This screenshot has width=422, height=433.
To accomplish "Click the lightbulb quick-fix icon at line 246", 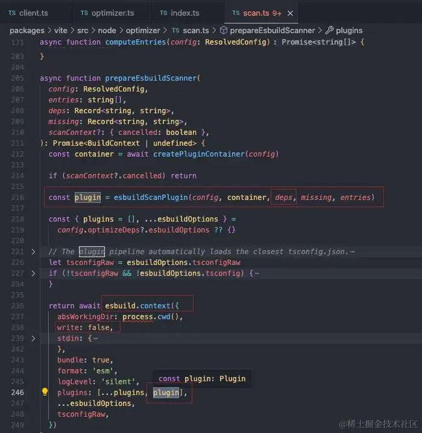I will pos(45,391).
